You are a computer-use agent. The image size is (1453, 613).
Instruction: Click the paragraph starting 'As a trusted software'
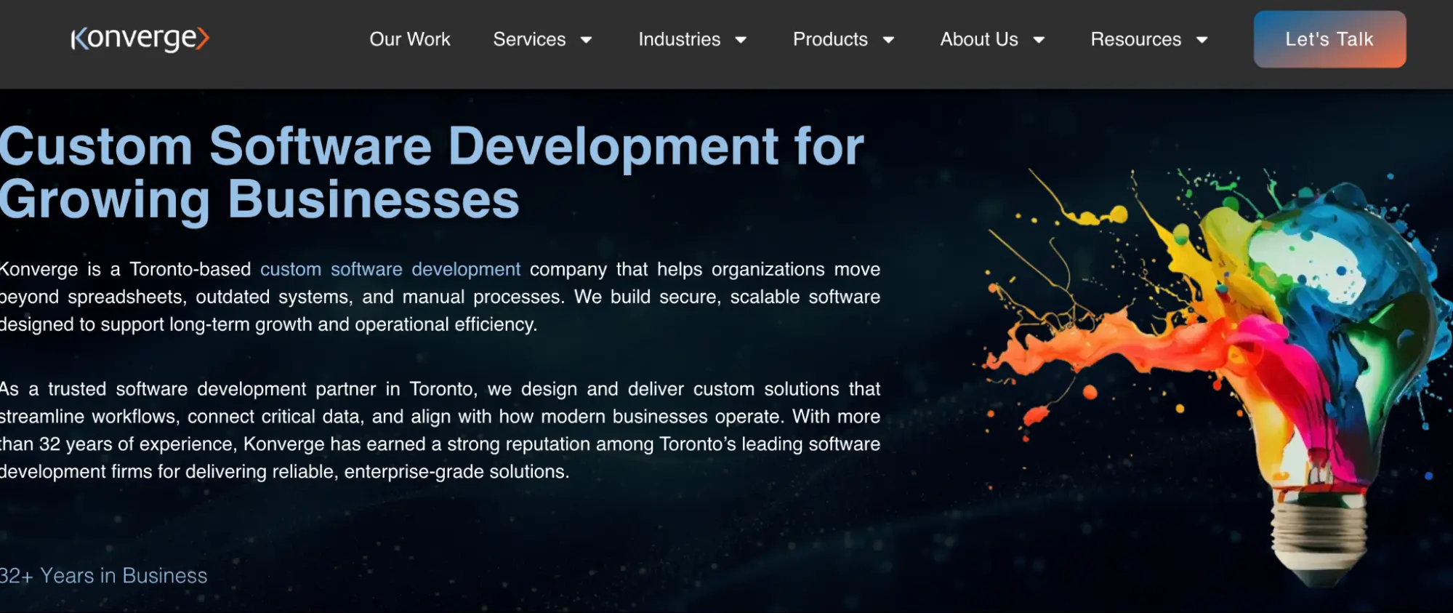[x=440, y=430]
